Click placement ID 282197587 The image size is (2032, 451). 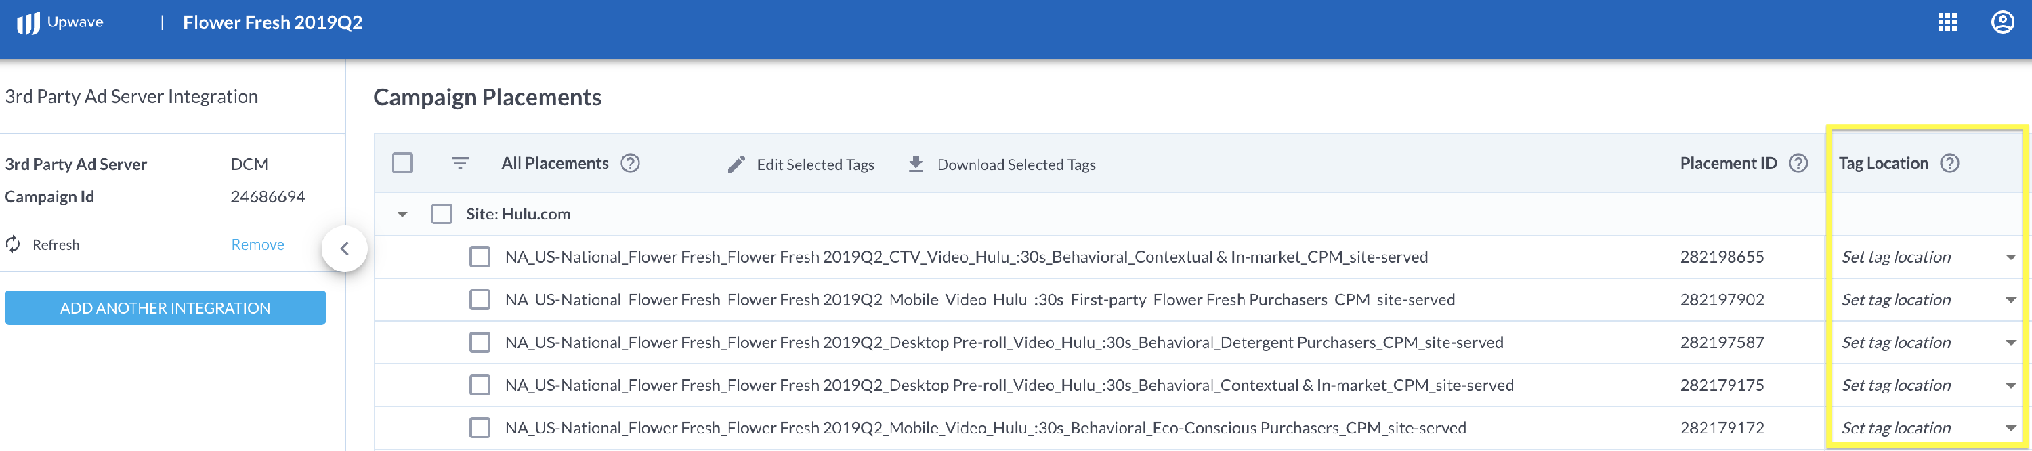pos(1722,342)
